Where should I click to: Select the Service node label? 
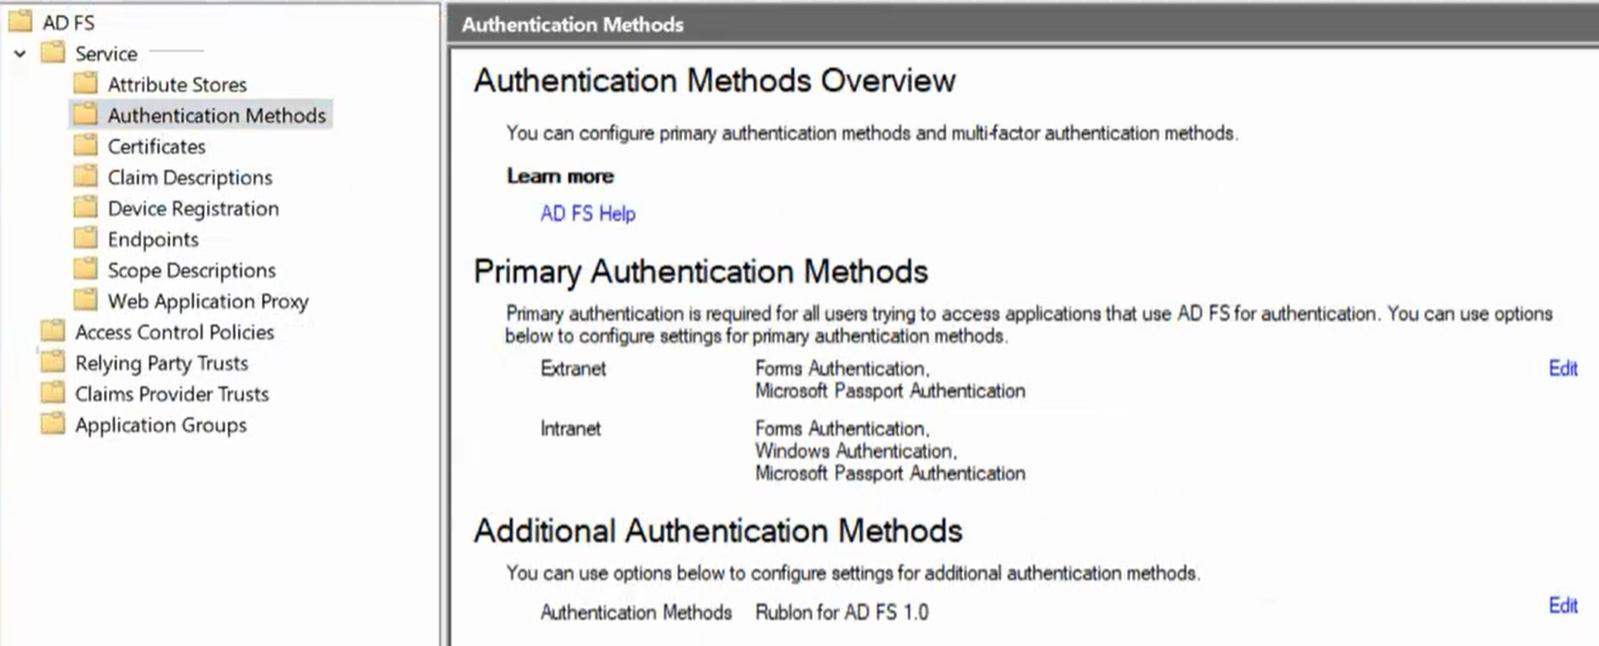(106, 54)
